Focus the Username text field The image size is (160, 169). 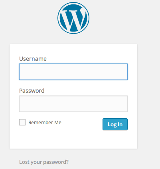click(73, 72)
